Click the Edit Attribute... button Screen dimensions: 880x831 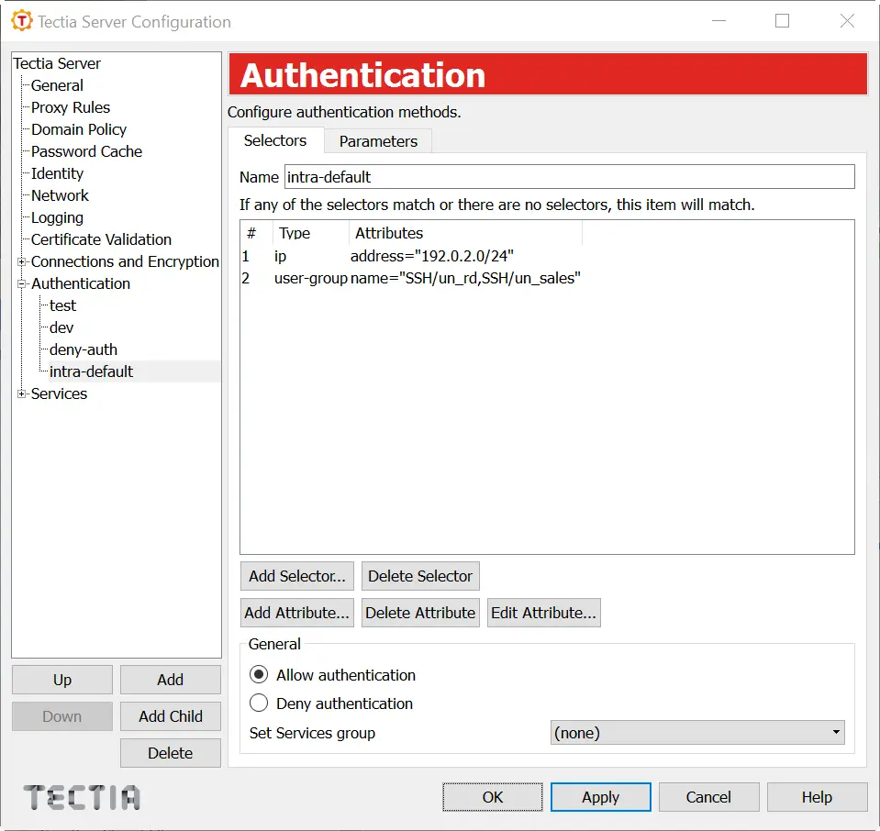(543, 612)
